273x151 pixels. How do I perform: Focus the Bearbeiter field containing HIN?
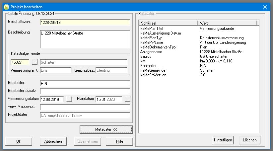[85, 83]
